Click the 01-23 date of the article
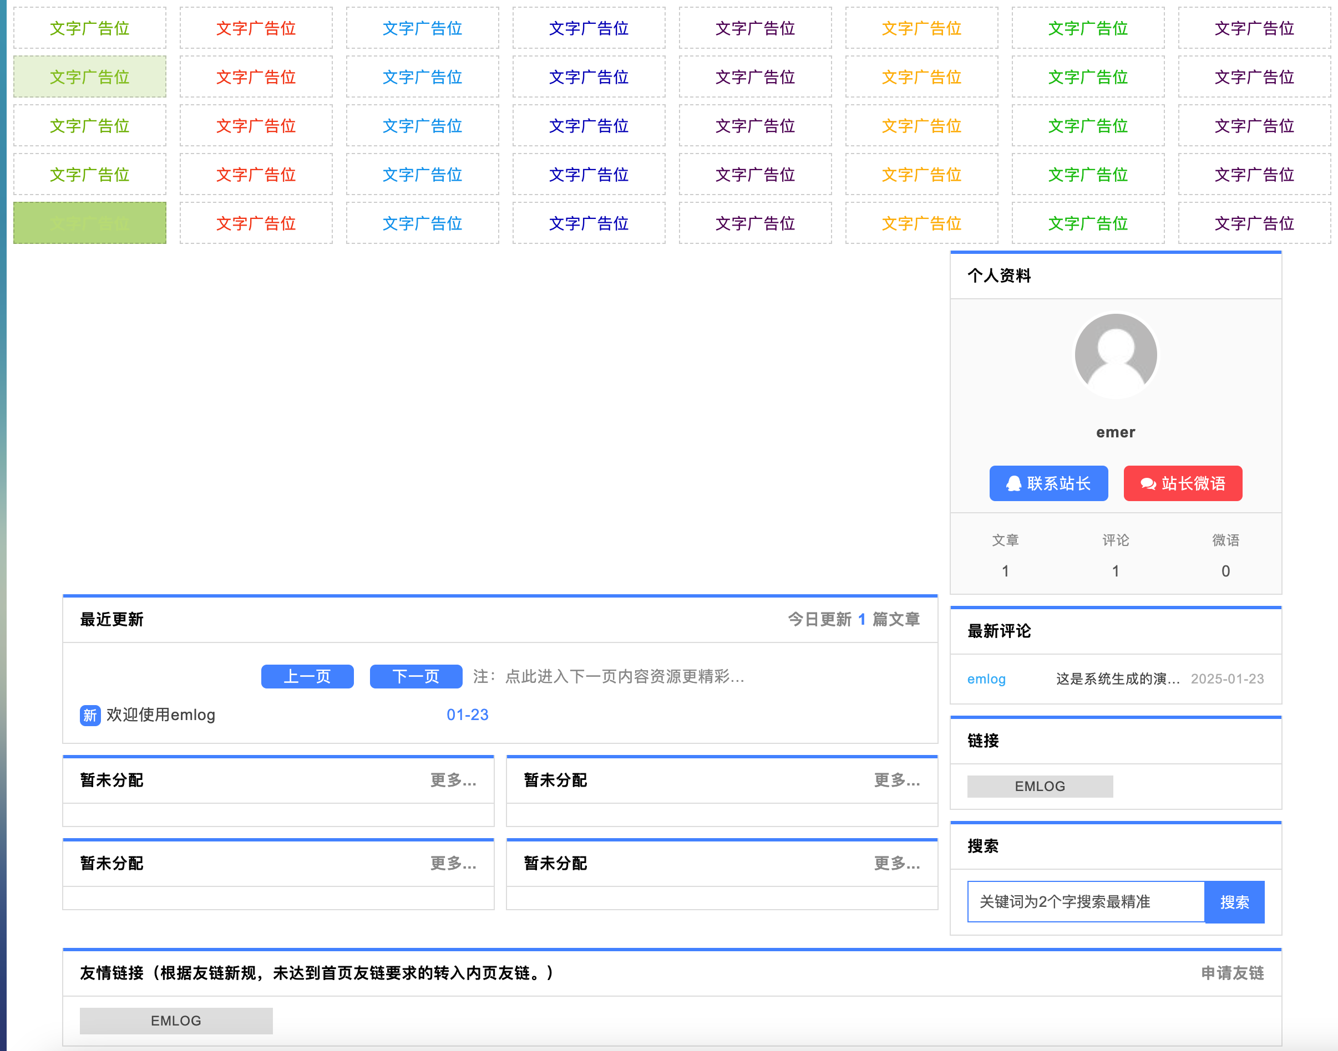The image size is (1338, 1051). (467, 715)
